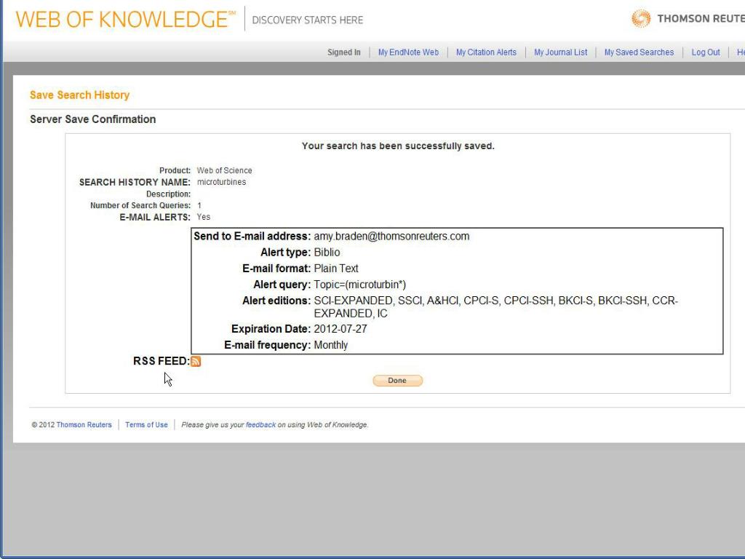Click the 'RSS FEED:' label
The width and height of the screenshot is (745, 559).
pos(161,361)
